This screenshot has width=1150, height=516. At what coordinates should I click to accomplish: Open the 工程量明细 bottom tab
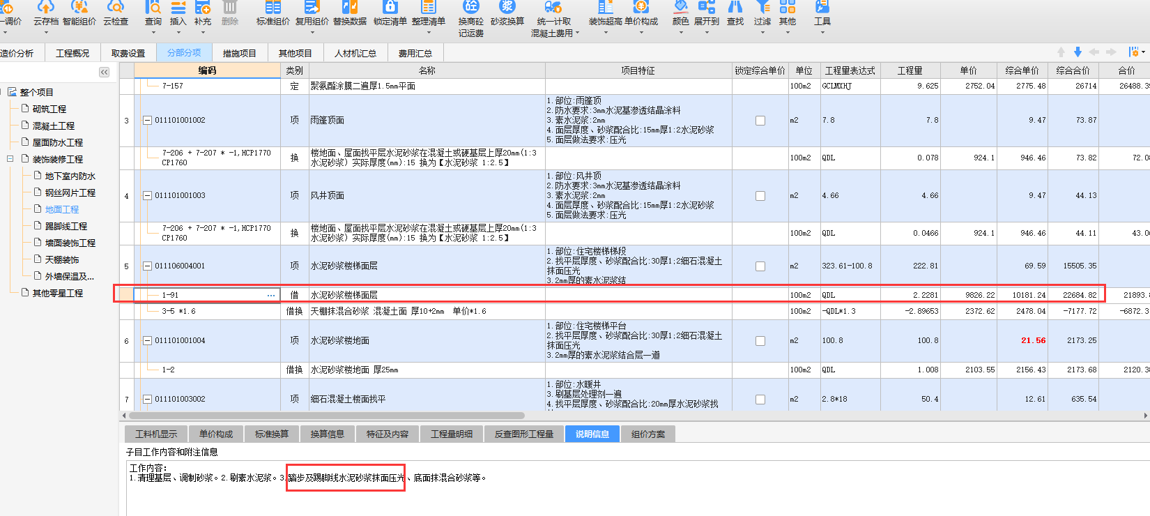point(452,434)
